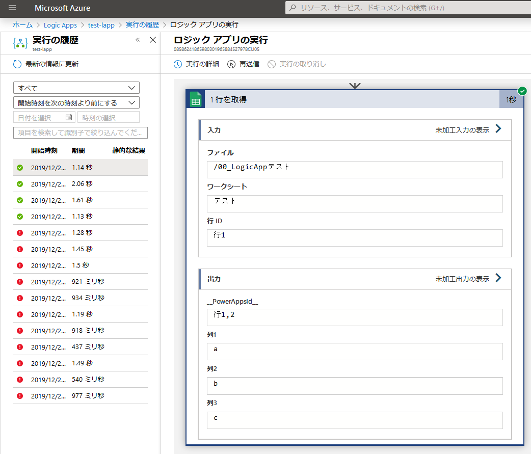
Task: Expand 未加工出力の表示 chevron
Action: point(498,278)
